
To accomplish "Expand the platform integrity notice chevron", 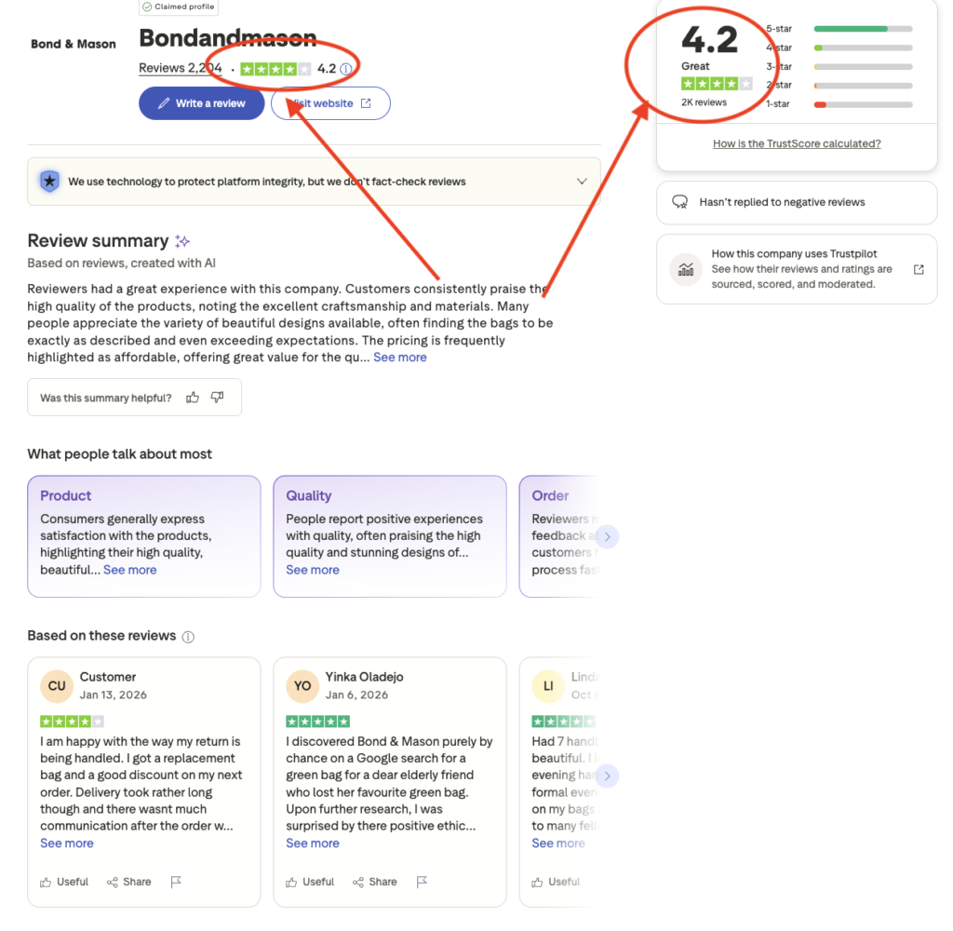I will point(582,182).
